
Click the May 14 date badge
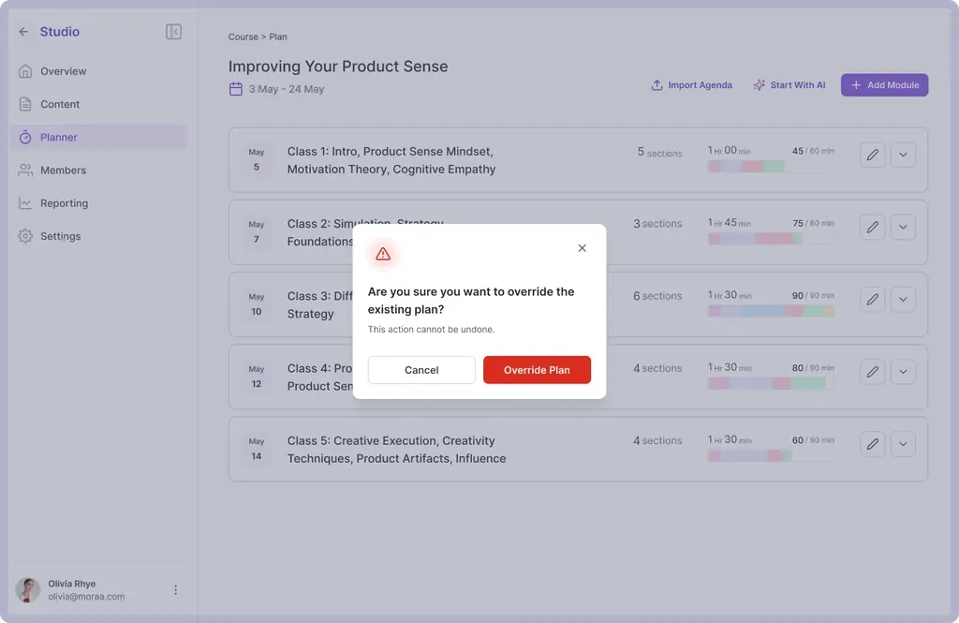click(x=257, y=449)
